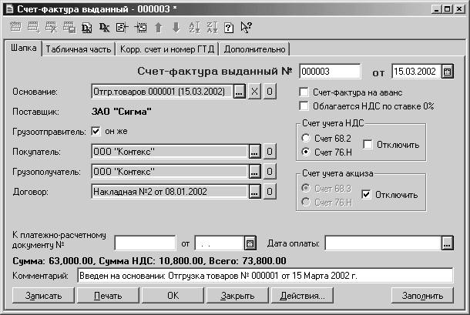Check Облагается НДС по ставке 0%
Image resolution: width=470 pixels, height=315 pixels.
(x=303, y=106)
